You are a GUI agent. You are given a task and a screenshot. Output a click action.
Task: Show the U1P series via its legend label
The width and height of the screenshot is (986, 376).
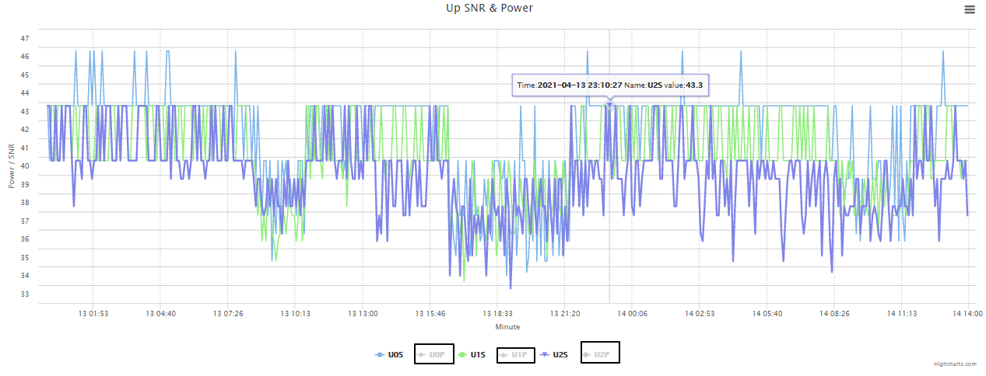520,355
